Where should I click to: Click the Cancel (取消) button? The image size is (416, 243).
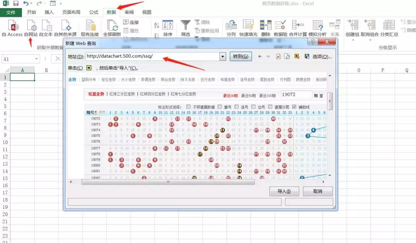pyautogui.click(x=317, y=191)
